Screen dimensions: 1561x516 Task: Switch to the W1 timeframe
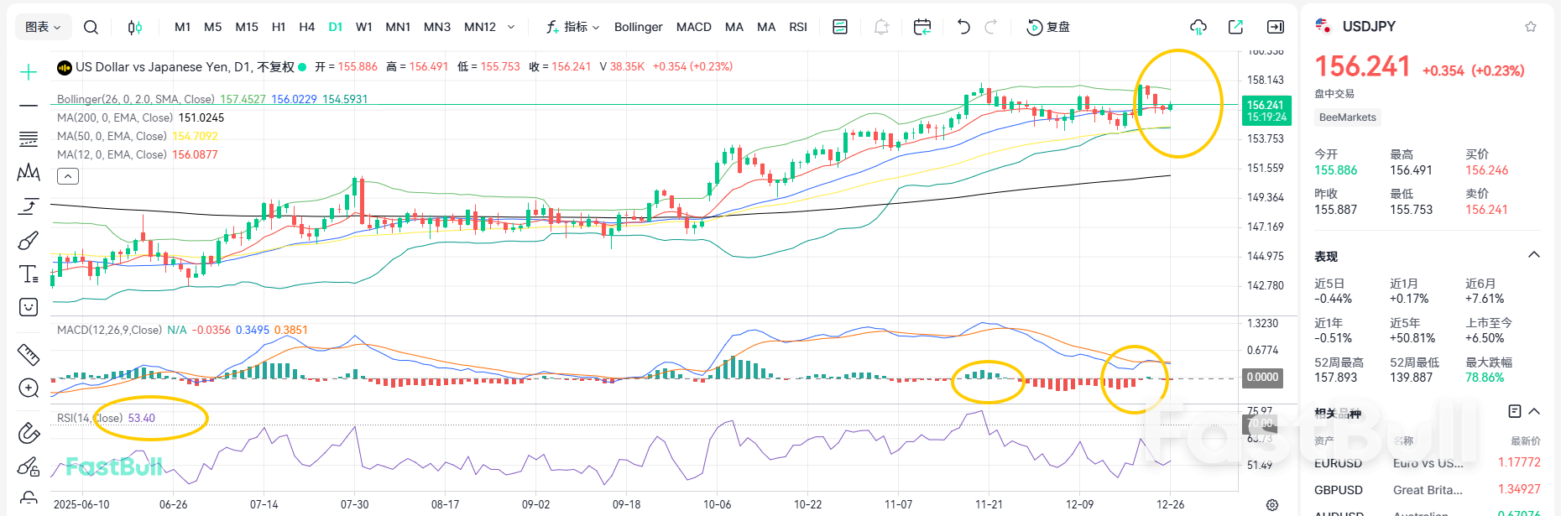[x=363, y=28]
